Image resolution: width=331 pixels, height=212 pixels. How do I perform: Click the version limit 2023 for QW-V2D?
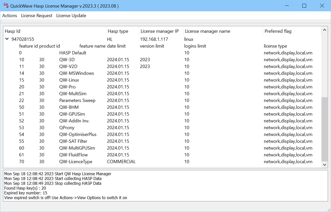(145, 66)
